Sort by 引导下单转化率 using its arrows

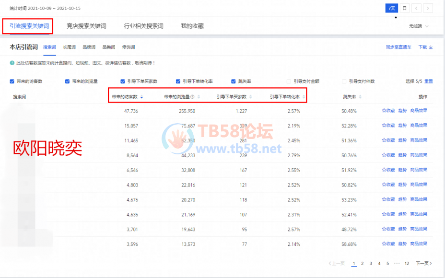pyautogui.click(x=304, y=97)
